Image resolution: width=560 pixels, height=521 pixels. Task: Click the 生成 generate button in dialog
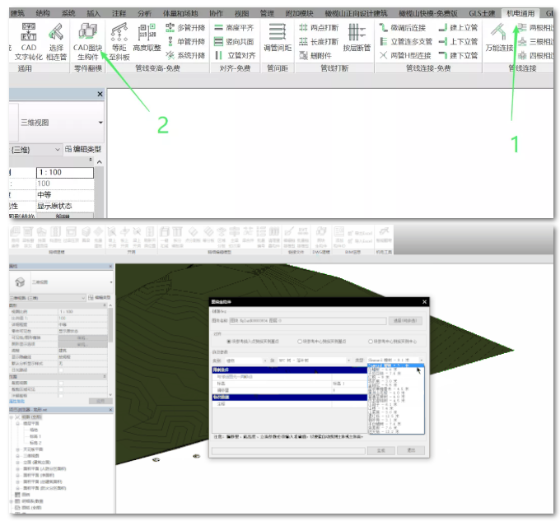[x=381, y=450]
